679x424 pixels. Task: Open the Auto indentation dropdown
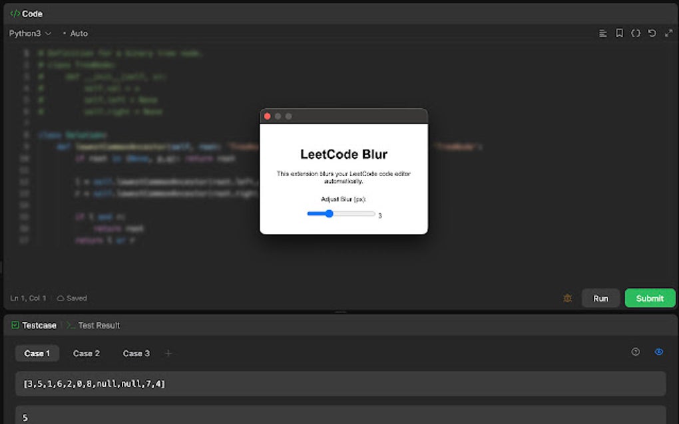click(78, 33)
